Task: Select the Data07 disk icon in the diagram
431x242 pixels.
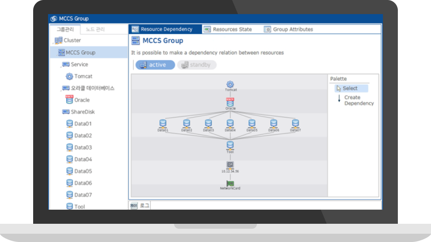Action: click(295, 123)
